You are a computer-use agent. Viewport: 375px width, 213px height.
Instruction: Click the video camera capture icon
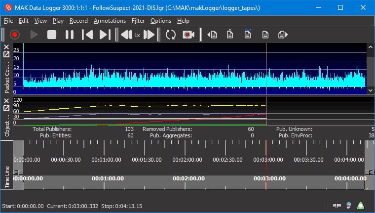pos(188,35)
